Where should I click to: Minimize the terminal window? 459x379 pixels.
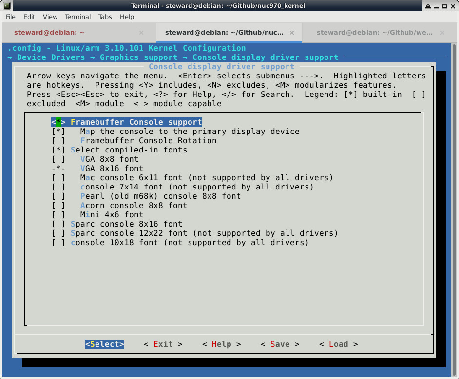click(437, 6)
